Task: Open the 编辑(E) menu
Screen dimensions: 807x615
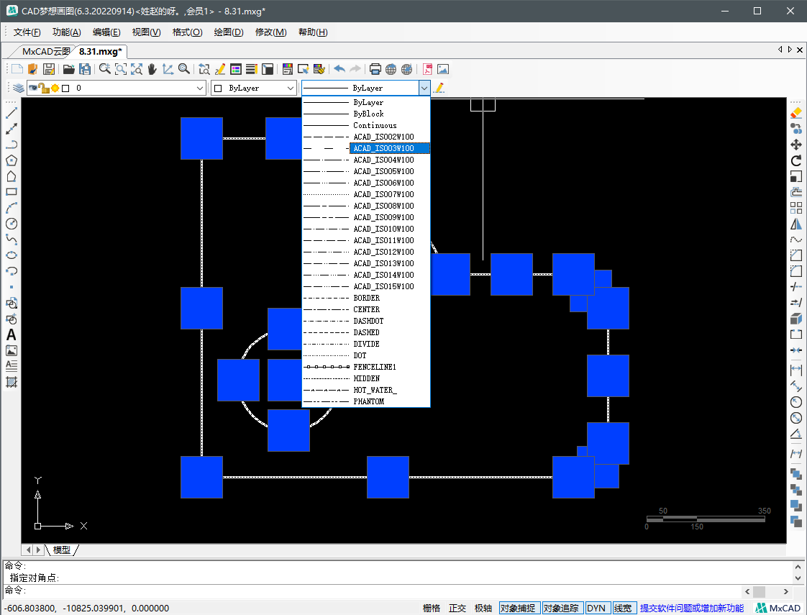Action: (x=106, y=32)
